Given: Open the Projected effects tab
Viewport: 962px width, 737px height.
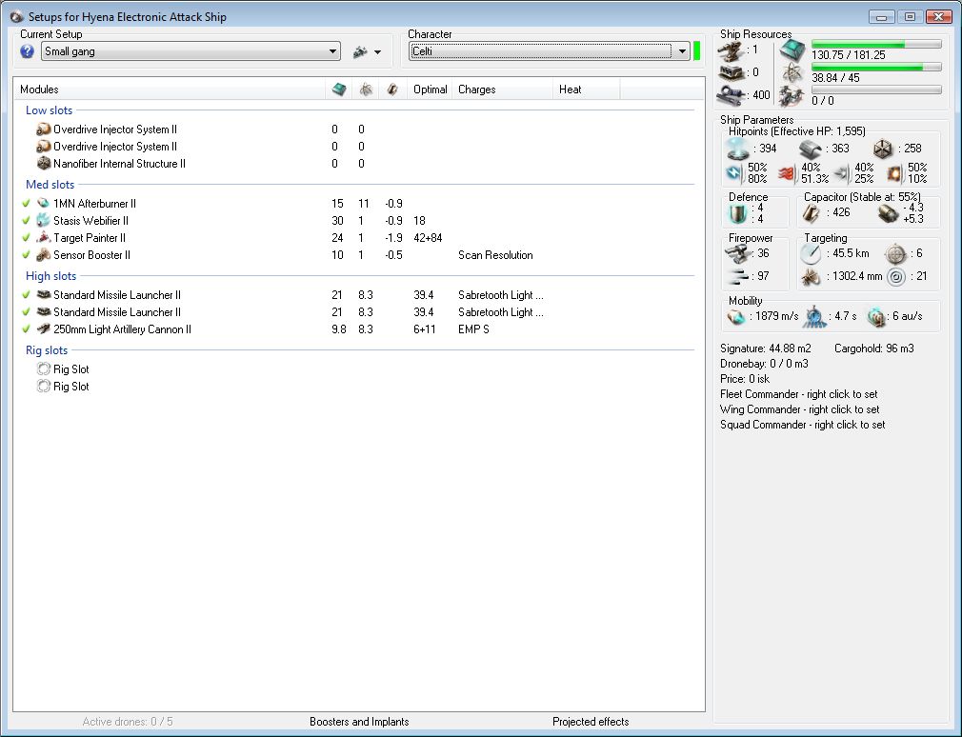Looking at the screenshot, I should [x=591, y=722].
